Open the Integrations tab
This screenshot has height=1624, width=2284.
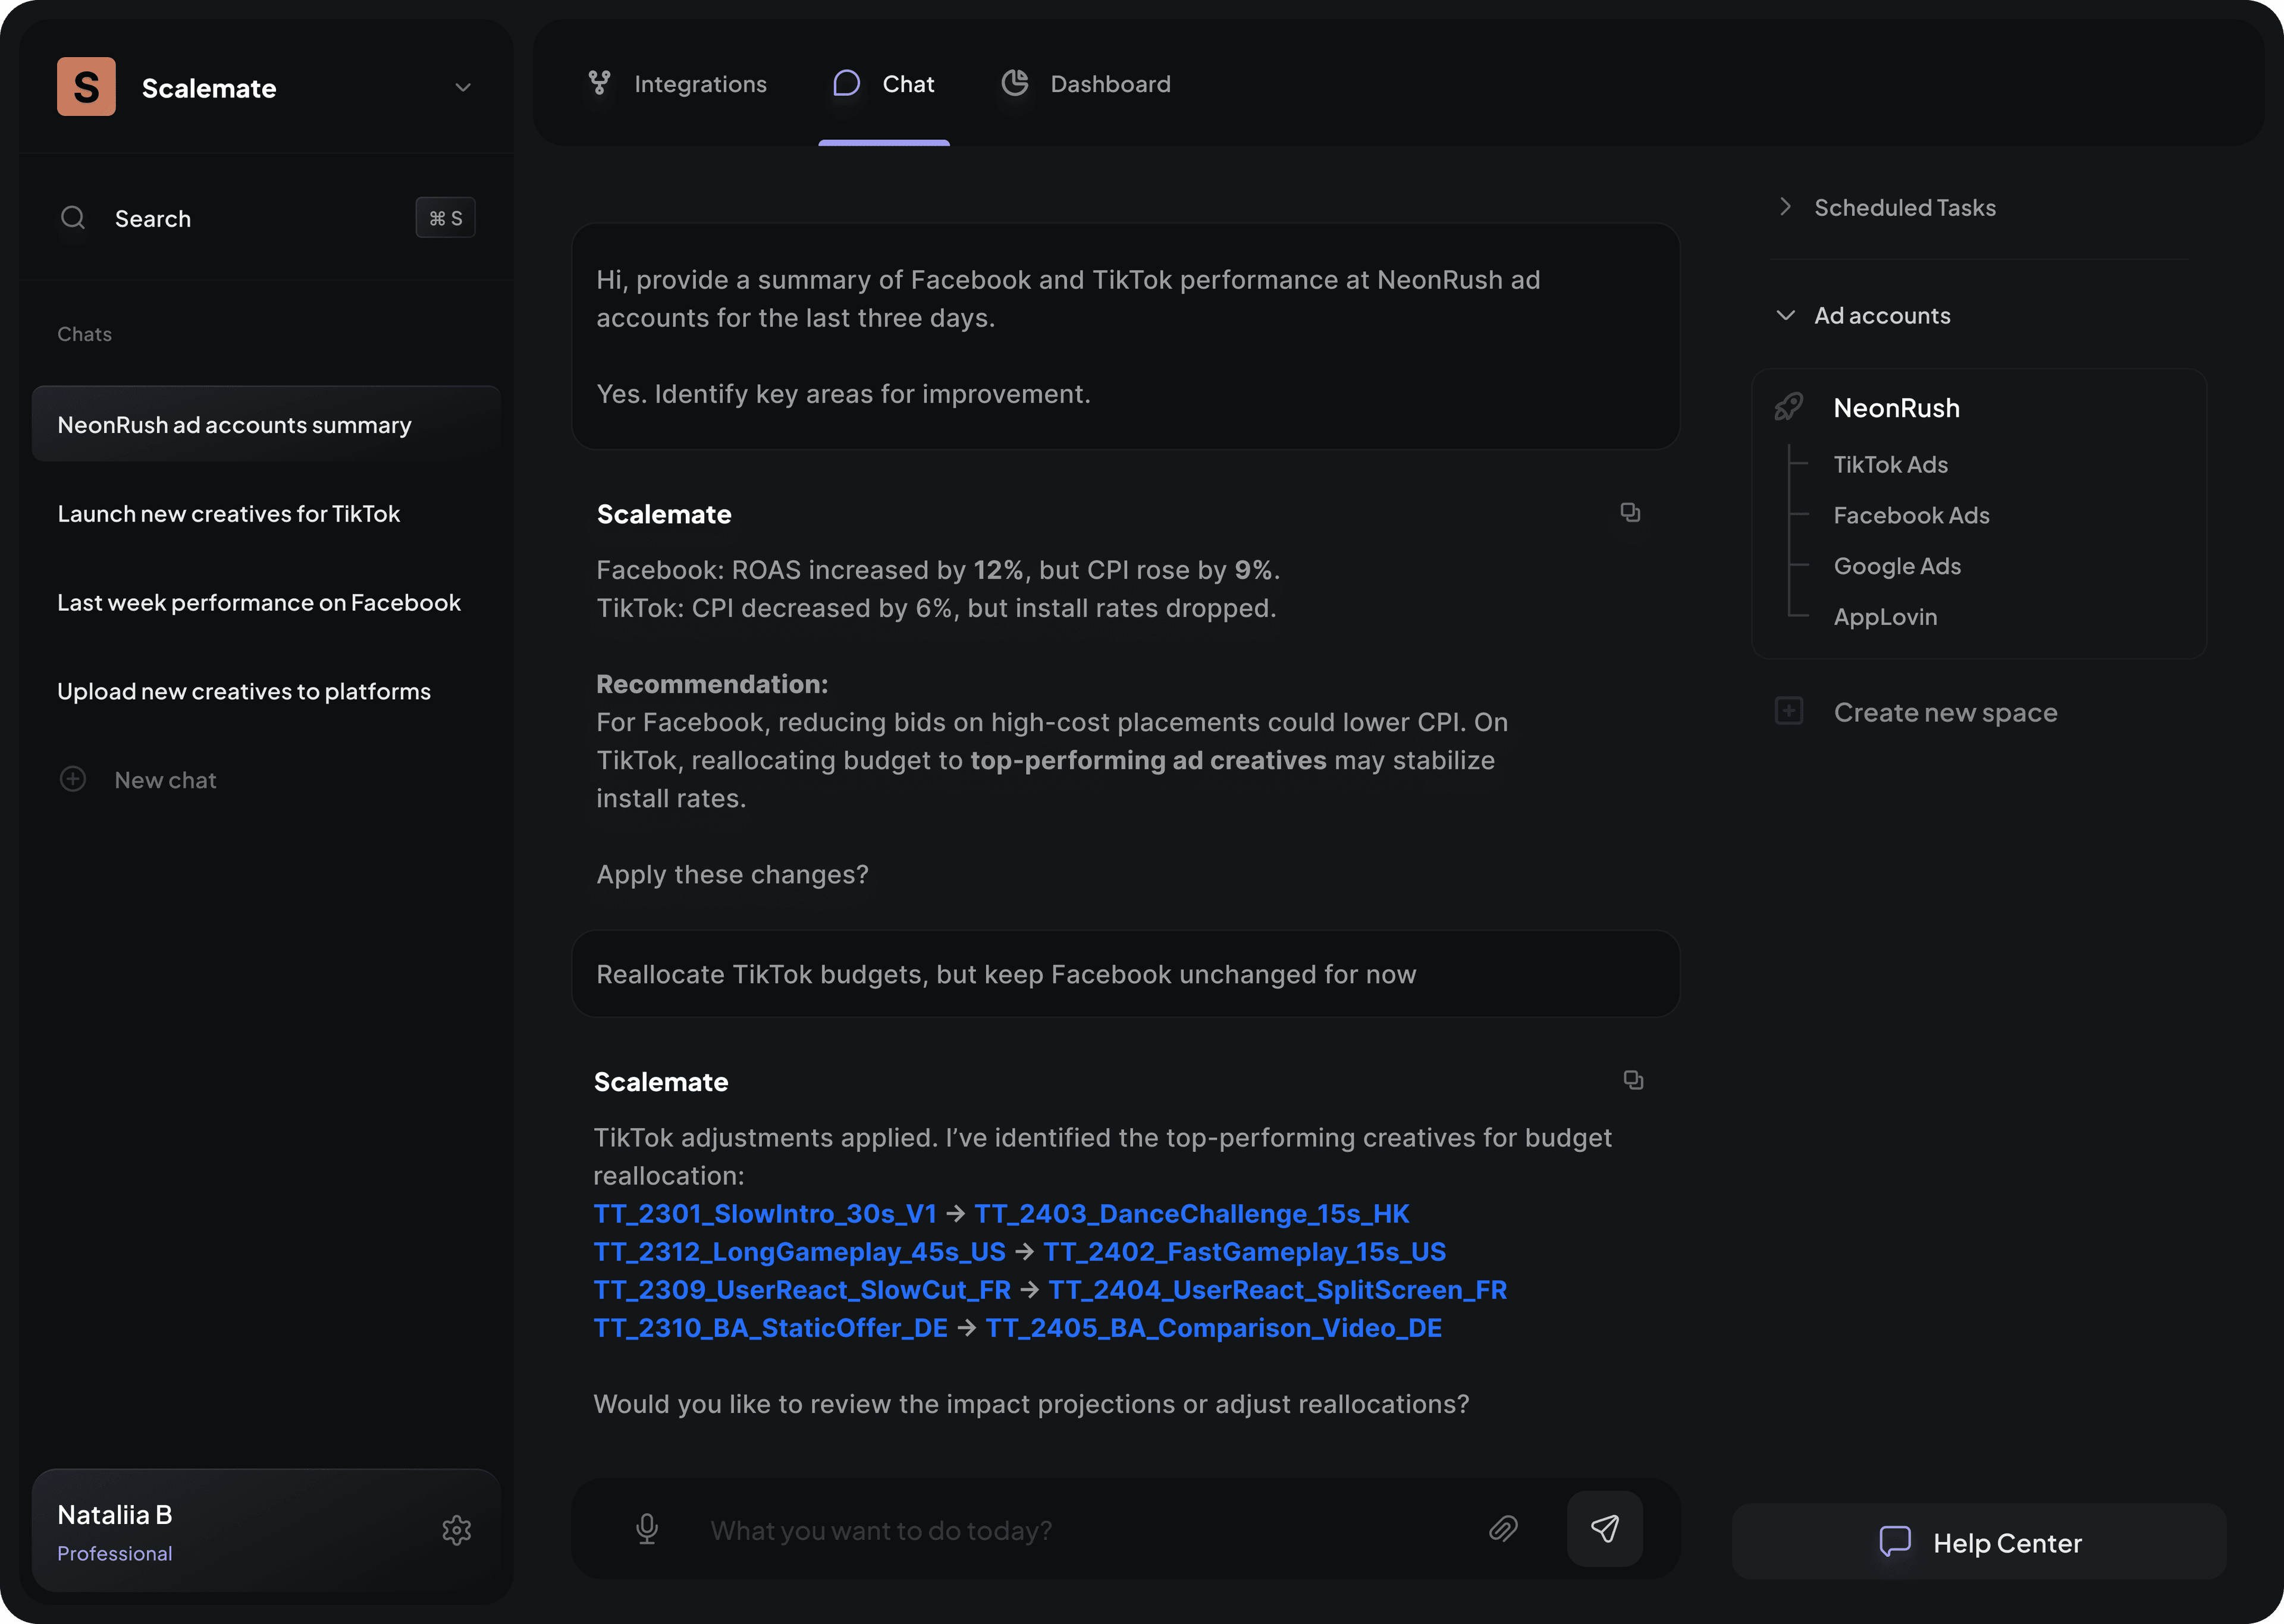(x=700, y=84)
